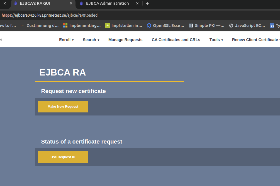Switch to the EJBCA Administration tab

pyautogui.click(x=107, y=3)
